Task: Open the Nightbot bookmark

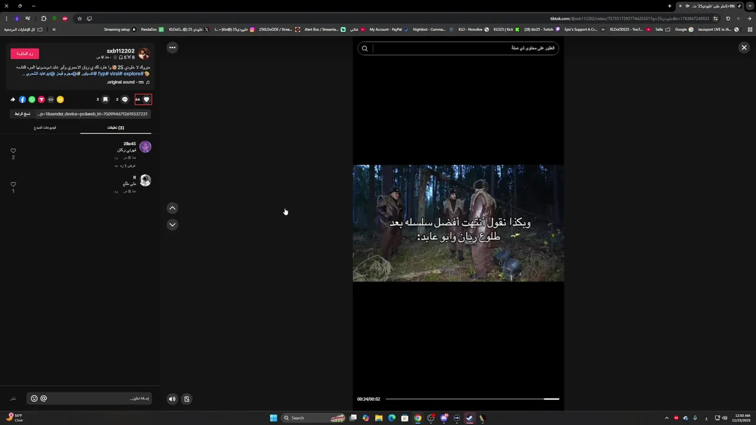Action: click(x=433, y=30)
